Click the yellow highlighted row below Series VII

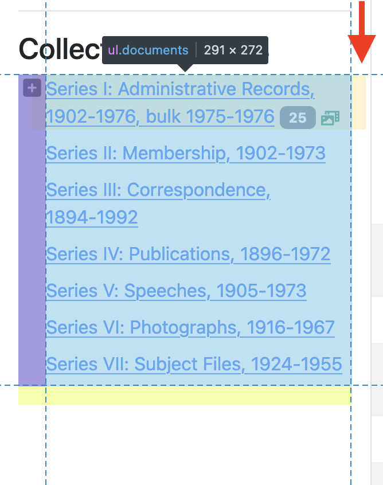(x=183, y=394)
